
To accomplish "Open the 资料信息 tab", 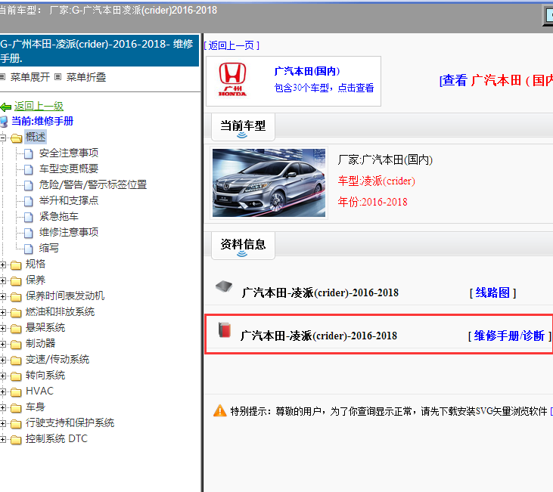I will (x=243, y=245).
